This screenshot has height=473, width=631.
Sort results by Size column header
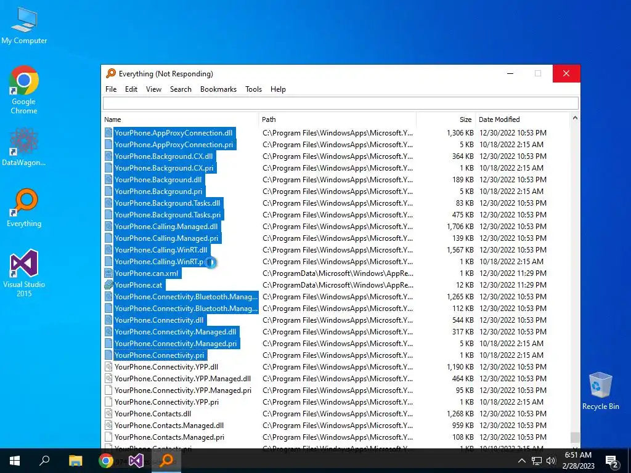446,119
